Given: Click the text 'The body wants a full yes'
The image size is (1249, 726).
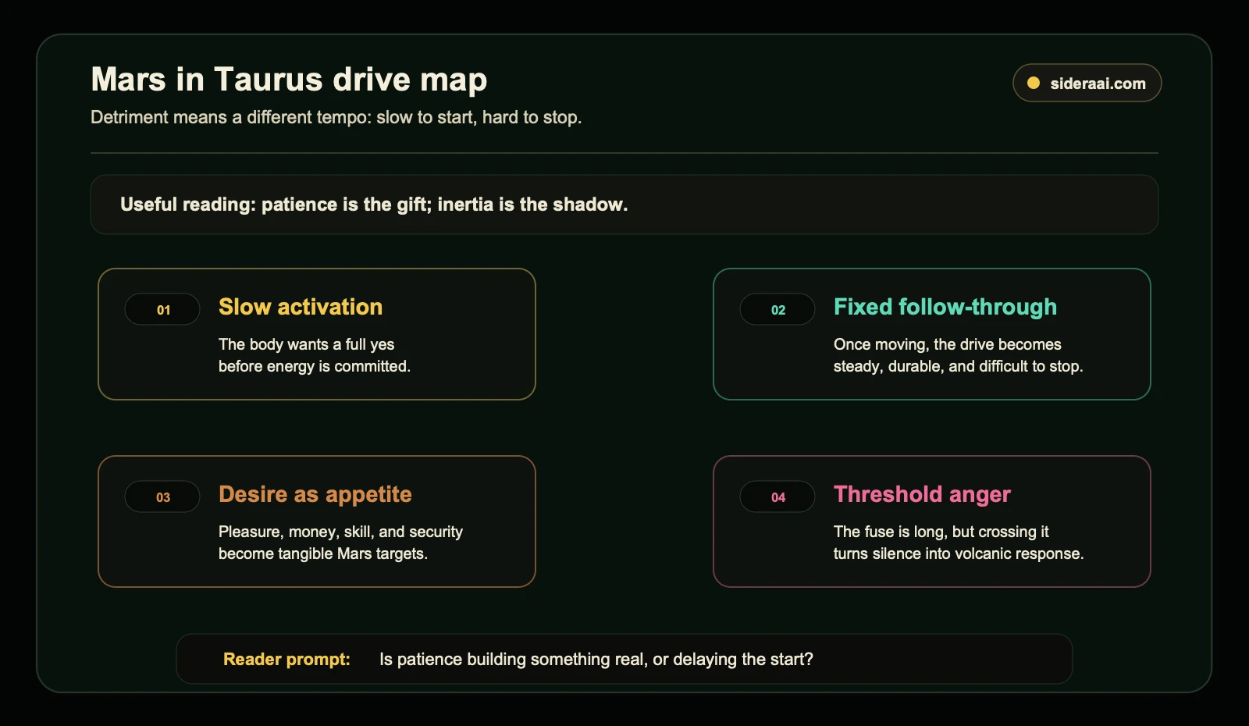Looking at the screenshot, I should tap(306, 344).
